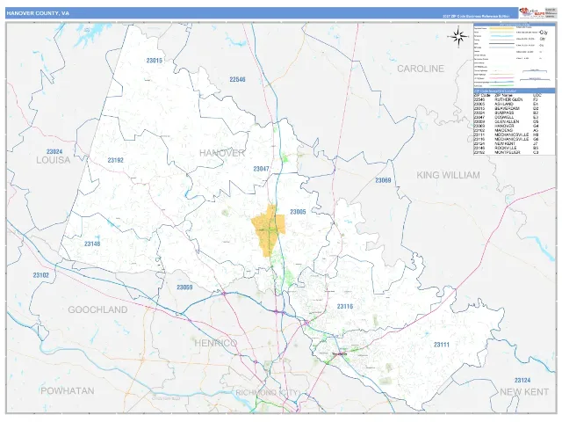Click the pink highway line sample in legend
562x422 pixels.
pyautogui.click(x=501, y=78)
